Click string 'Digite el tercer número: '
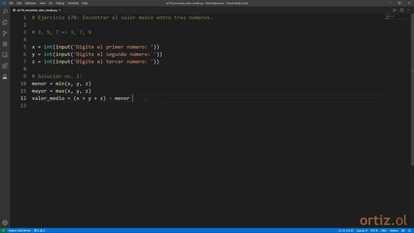Viewport: 414px width, 233px height. pyautogui.click(x=113, y=61)
